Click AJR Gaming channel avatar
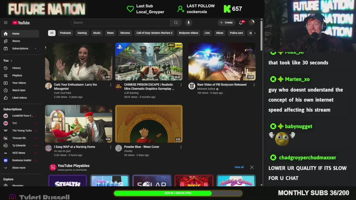 (x=118, y=86)
